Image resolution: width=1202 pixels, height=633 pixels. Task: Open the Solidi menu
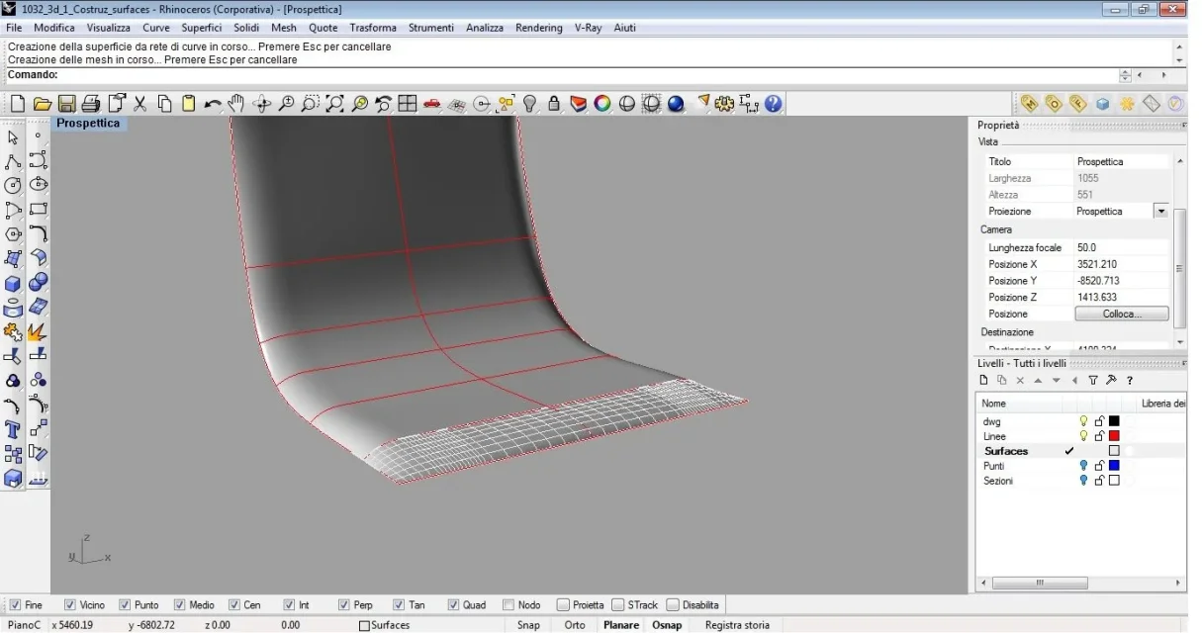(246, 28)
